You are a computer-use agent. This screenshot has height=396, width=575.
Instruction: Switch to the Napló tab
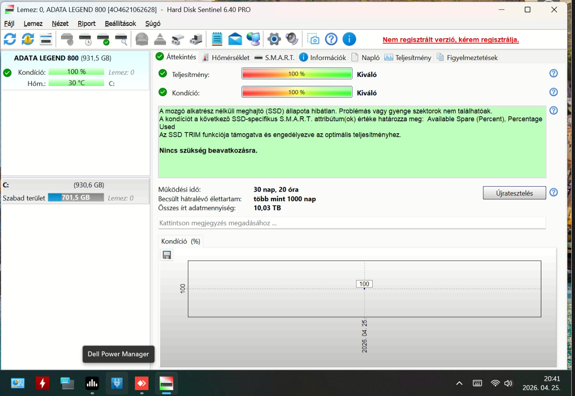366,58
